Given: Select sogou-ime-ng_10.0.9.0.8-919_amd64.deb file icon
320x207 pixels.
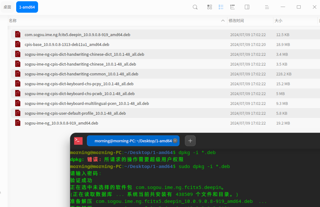Looking at the screenshot, I should pyautogui.click(x=18, y=123).
